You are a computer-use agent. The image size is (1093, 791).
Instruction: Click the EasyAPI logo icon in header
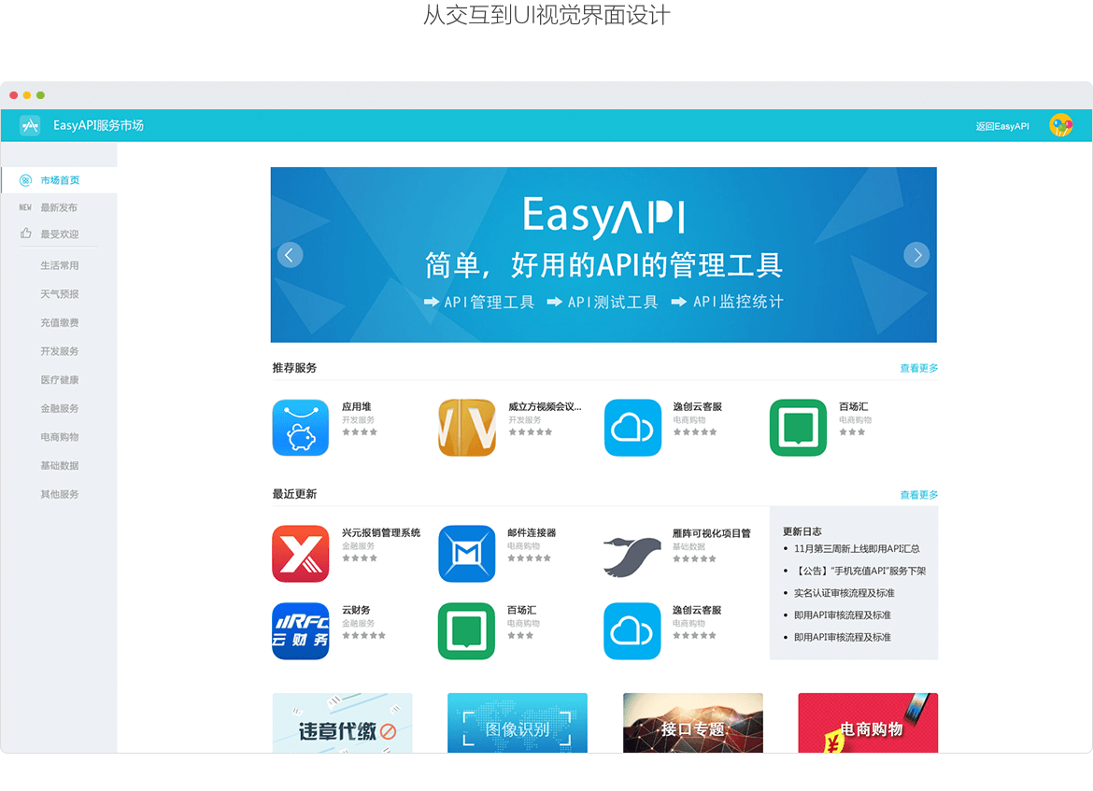[x=29, y=125]
